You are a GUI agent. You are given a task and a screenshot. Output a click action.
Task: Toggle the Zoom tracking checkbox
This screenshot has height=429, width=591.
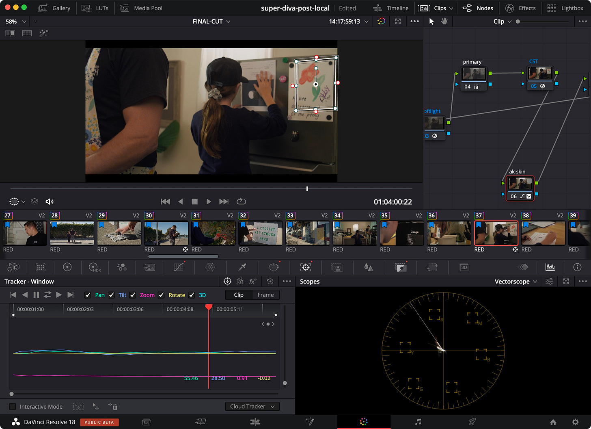tap(133, 295)
